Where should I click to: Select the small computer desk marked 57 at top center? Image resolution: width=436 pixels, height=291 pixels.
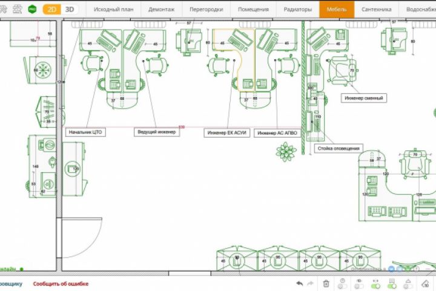coord(190,42)
